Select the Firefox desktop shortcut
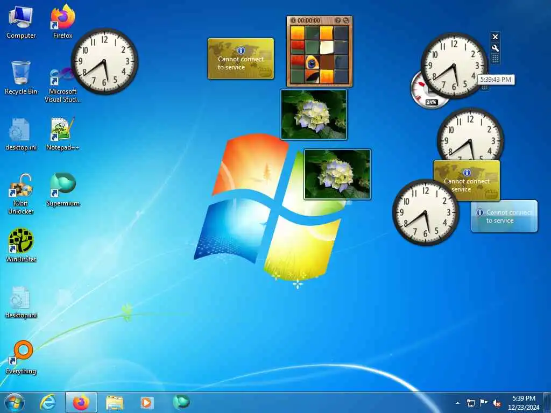The height and width of the screenshot is (413, 551). [62, 22]
